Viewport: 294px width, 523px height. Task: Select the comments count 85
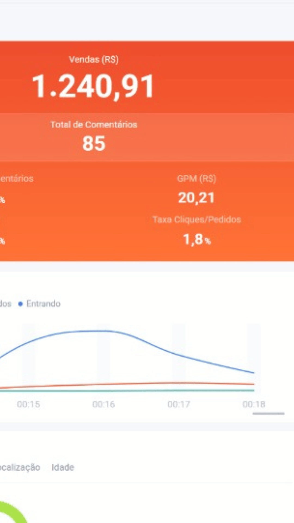pos(94,144)
